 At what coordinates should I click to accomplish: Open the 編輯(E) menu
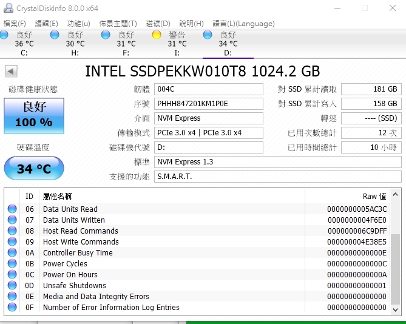(46, 24)
